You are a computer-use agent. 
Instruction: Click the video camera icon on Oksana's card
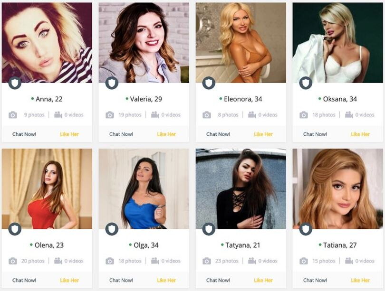(x=349, y=115)
